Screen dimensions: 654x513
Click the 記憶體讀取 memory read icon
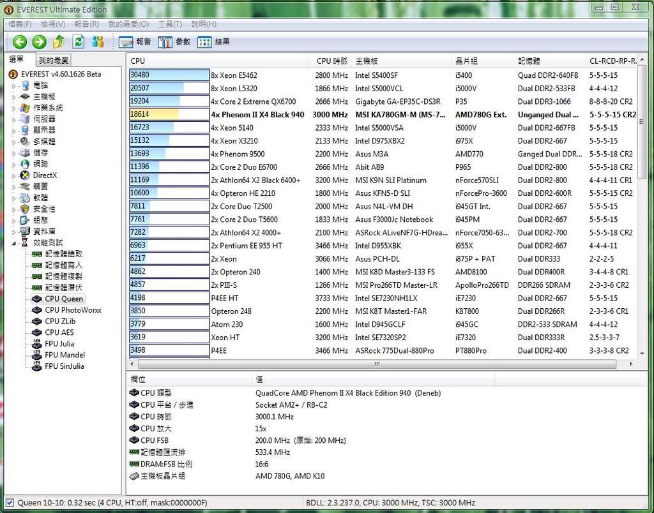click(36, 254)
